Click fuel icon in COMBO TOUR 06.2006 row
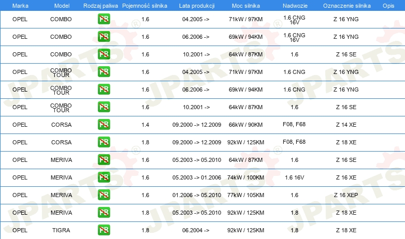The height and width of the screenshot is (239, 405). tap(104, 89)
